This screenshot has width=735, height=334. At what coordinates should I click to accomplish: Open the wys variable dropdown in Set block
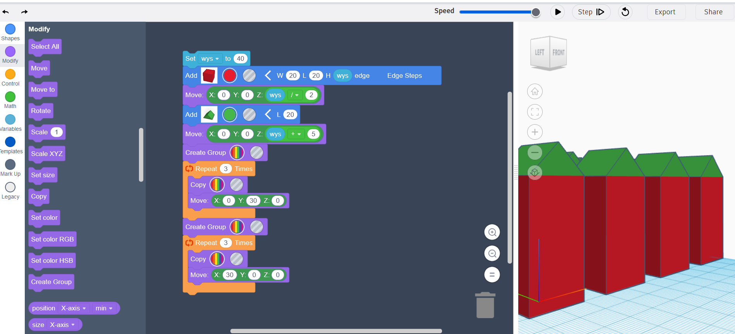click(x=210, y=59)
